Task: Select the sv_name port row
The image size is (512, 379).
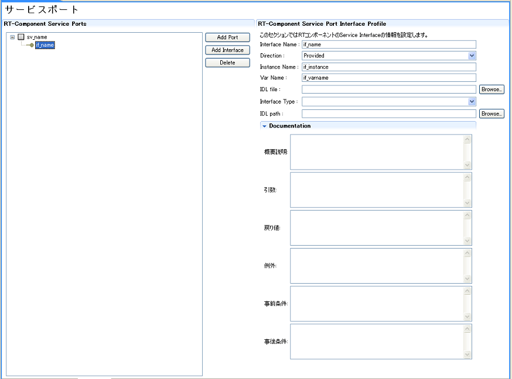Action: 37,37
